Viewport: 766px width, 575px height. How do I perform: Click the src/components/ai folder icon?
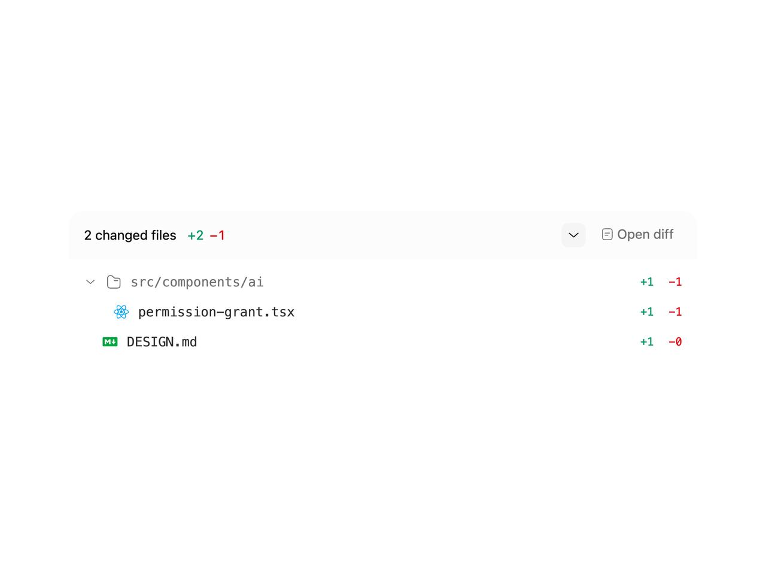(114, 282)
